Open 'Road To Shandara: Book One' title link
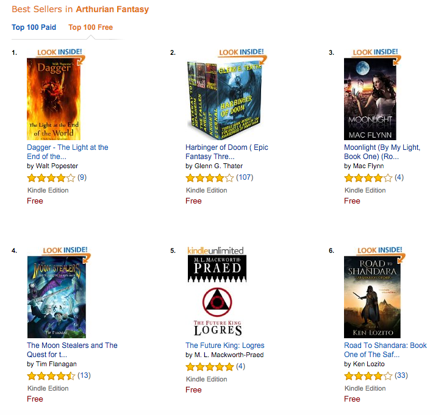 385,350
